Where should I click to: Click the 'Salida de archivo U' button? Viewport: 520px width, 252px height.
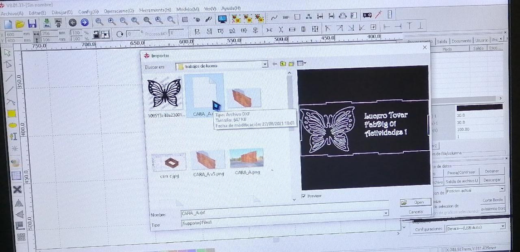(462, 182)
